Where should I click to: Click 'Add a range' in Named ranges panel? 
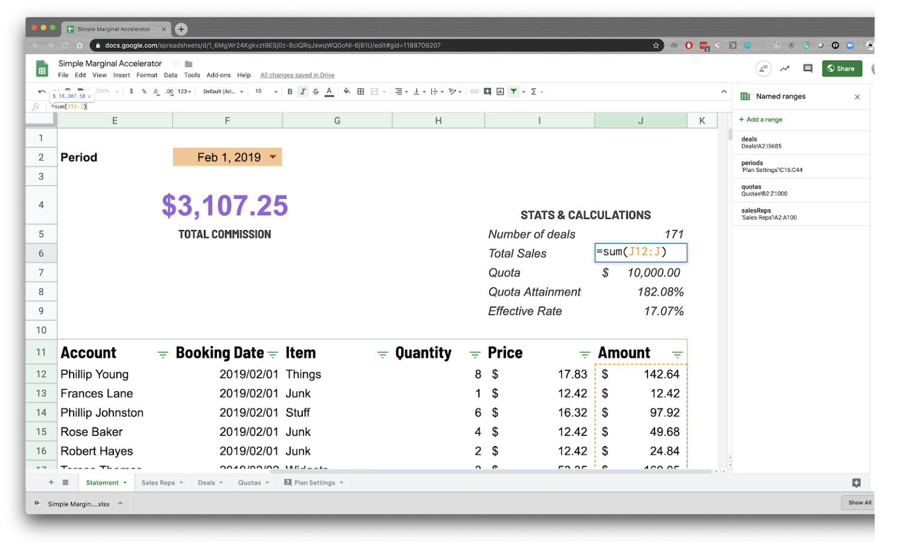760,119
